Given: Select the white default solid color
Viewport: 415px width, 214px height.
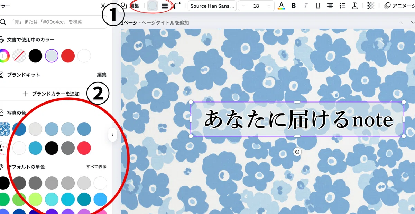Looking at the screenshot, I should 100,183.
